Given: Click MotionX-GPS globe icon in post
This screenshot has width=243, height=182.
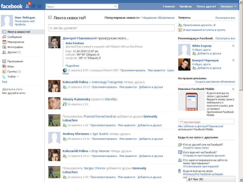Looking at the screenshot, I should point(65,70).
